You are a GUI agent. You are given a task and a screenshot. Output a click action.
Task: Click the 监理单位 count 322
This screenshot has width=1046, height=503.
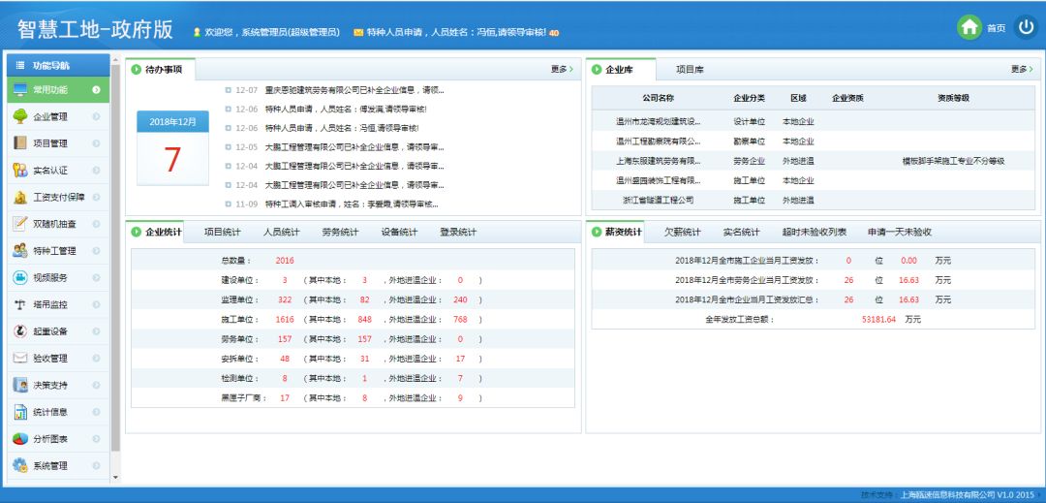tap(284, 300)
